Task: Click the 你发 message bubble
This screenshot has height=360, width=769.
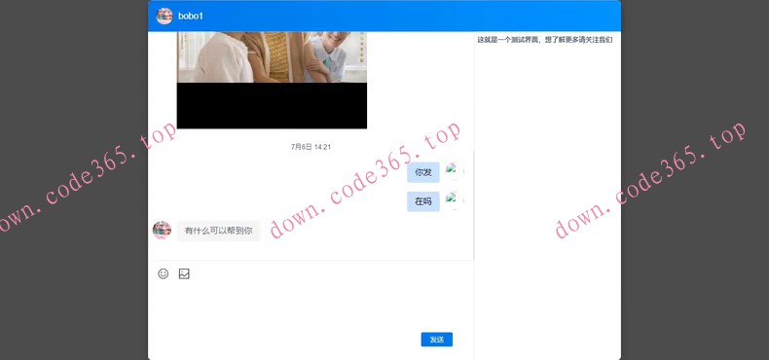Action: pos(423,172)
